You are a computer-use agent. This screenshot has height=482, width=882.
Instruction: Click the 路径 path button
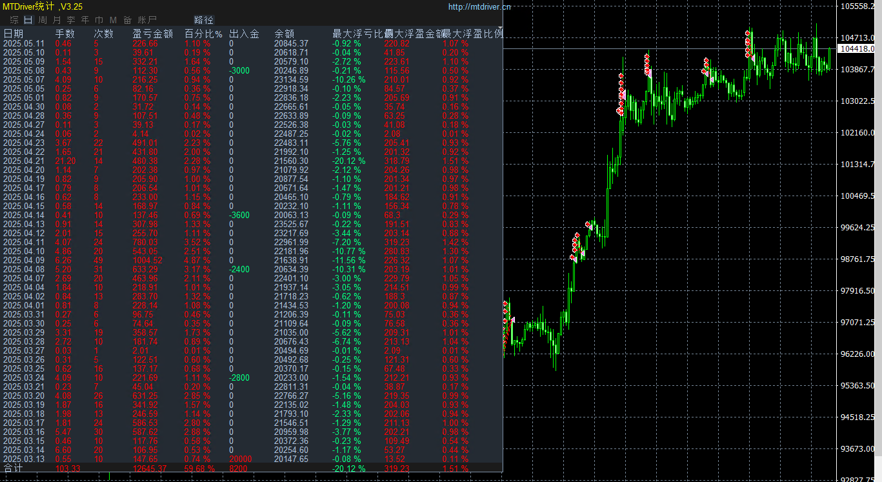(203, 20)
